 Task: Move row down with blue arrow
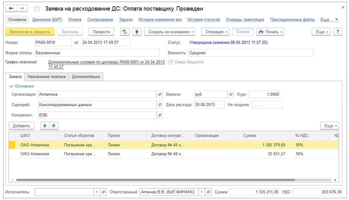click(53, 126)
